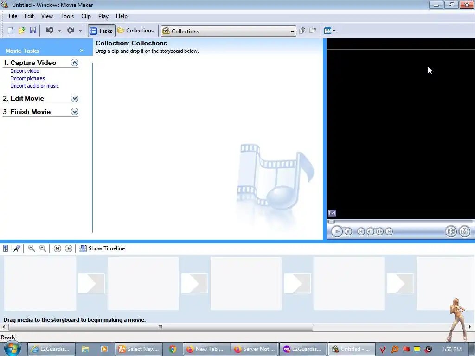Step to next frame in preview

379,232
